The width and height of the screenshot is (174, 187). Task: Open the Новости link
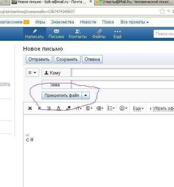(x=88, y=22)
